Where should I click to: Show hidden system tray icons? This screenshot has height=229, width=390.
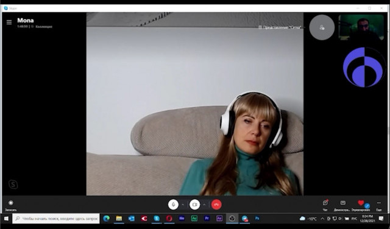322,219
